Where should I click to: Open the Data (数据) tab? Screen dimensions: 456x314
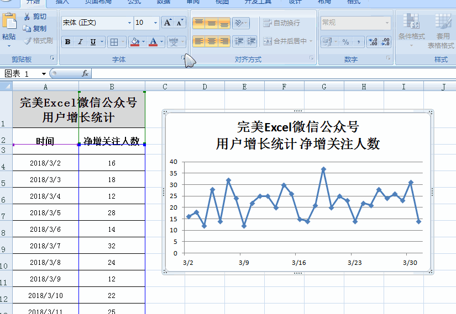tap(164, 2)
